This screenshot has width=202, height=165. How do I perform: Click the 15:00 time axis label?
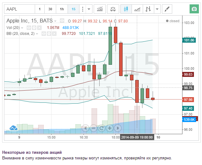pos(51,137)
